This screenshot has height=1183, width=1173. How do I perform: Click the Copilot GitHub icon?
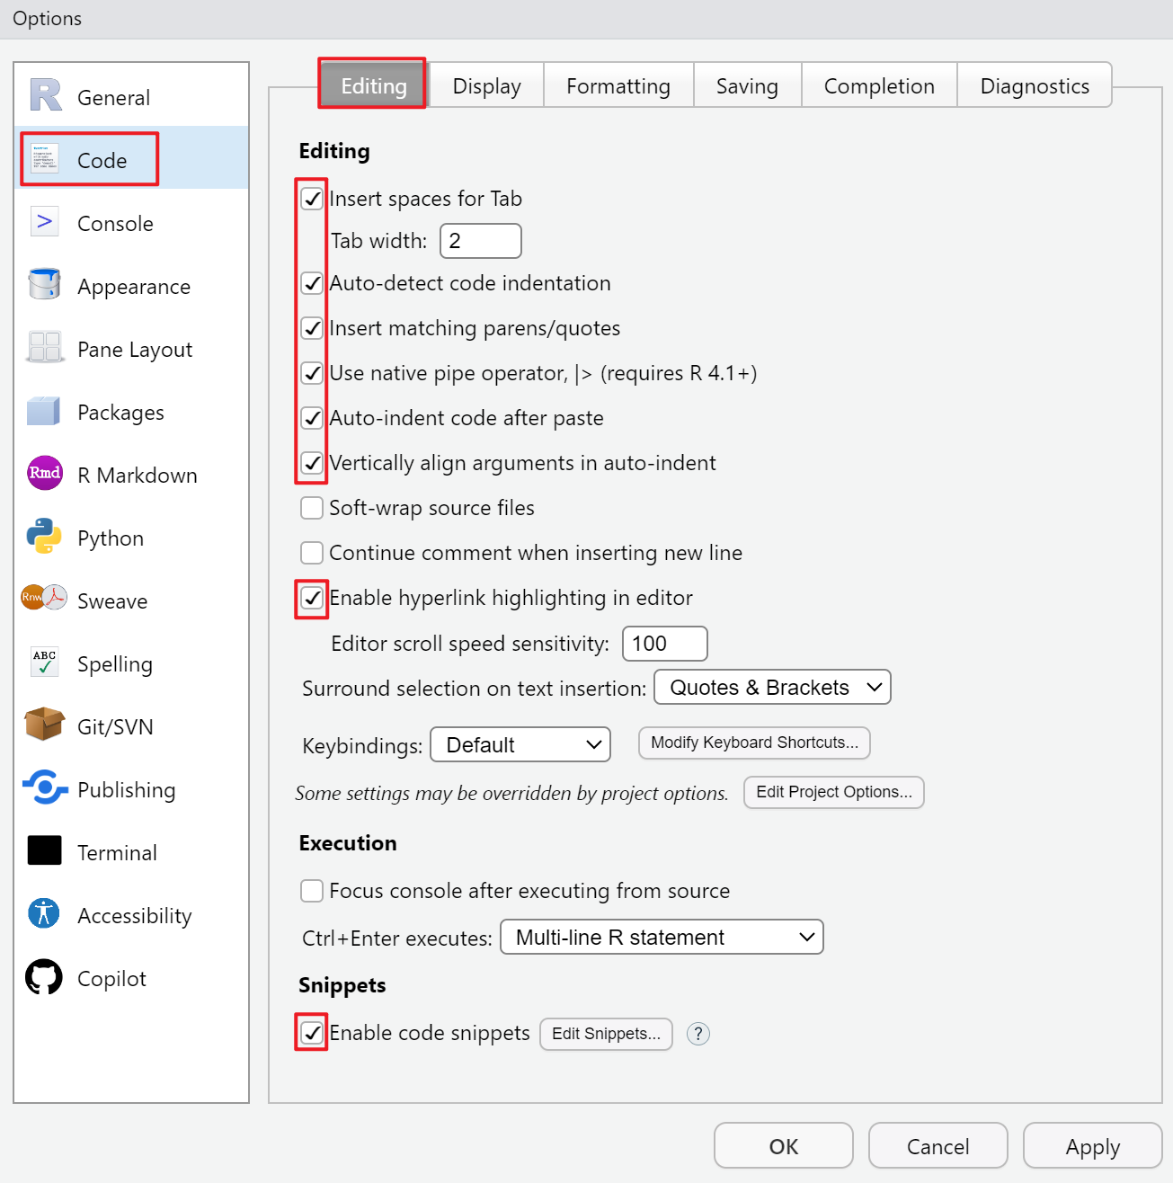pyautogui.click(x=44, y=977)
